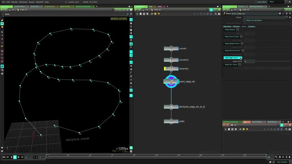
Task: Add a new pane tab in network editor
Action: (168, 6)
